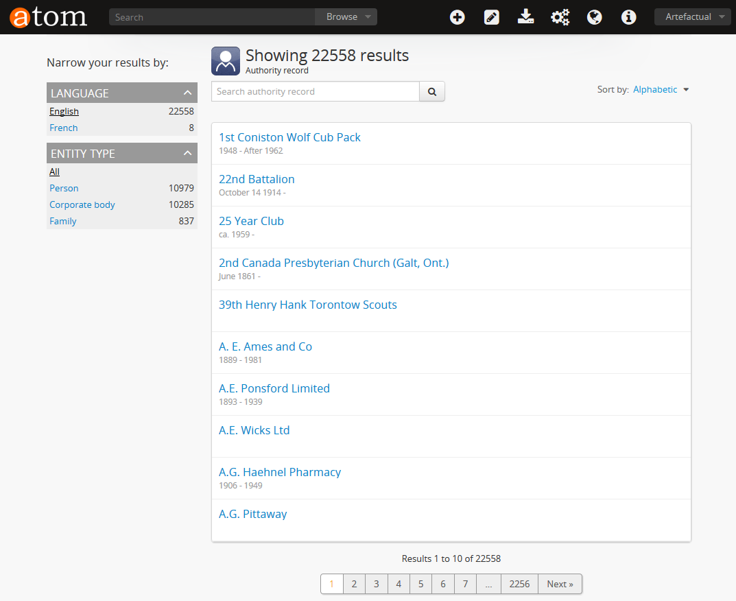The width and height of the screenshot is (736, 601).
Task: Open the Import download icon menu
Action: tap(526, 17)
